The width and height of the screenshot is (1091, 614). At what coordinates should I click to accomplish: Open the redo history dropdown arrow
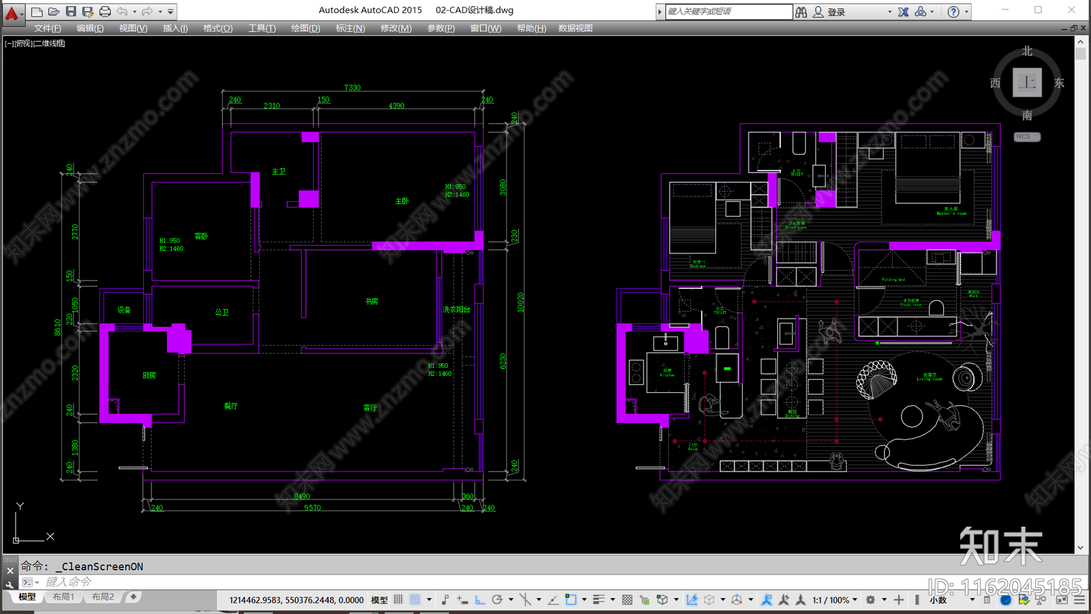coord(160,12)
